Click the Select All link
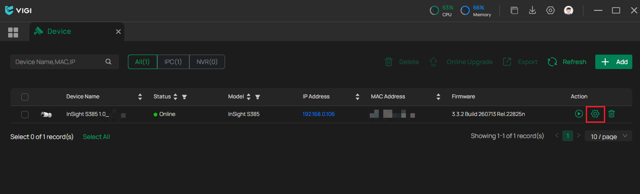This screenshot has height=194, width=640. click(x=96, y=137)
